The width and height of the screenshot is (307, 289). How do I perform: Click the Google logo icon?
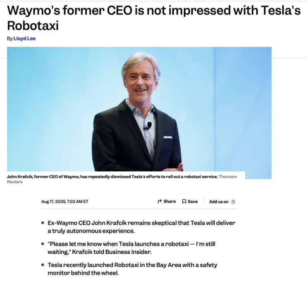(x=233, y=202)
